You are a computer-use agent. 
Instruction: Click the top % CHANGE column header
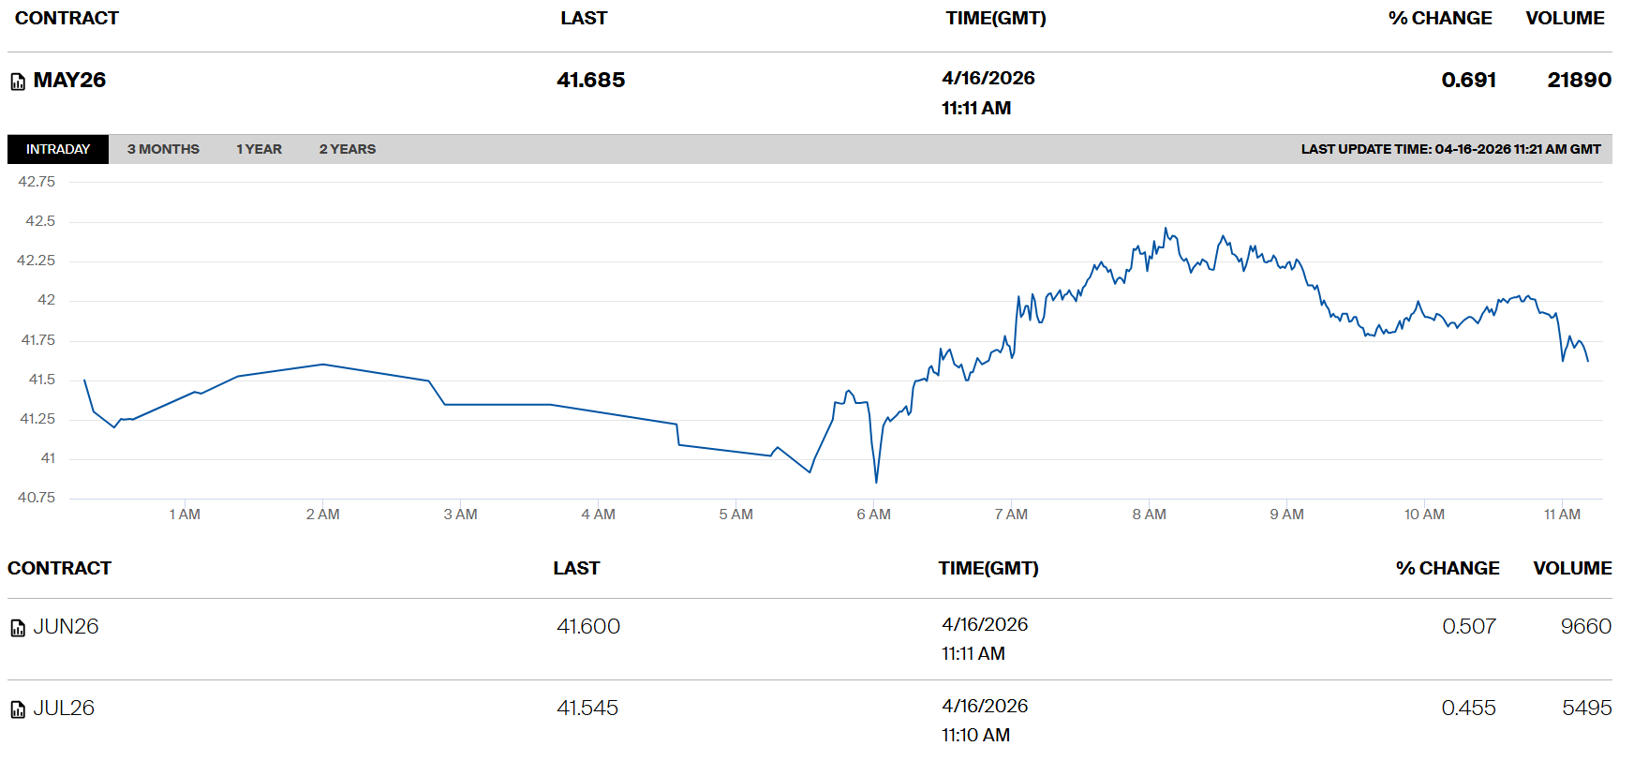pos(1439,18)
